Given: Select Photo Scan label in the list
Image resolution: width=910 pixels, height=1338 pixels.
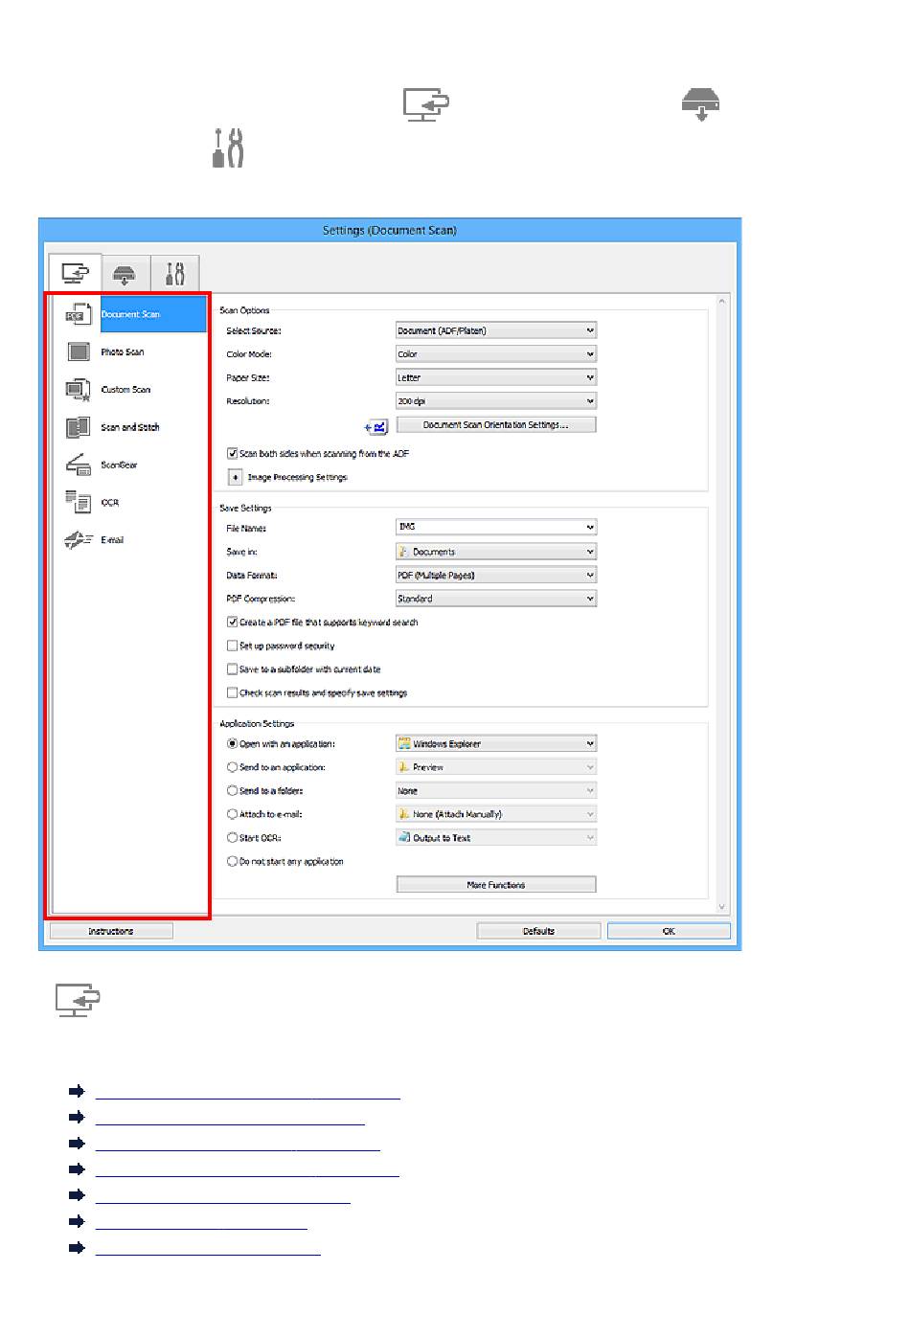Looking at the screenshot, I should point(123,352).
